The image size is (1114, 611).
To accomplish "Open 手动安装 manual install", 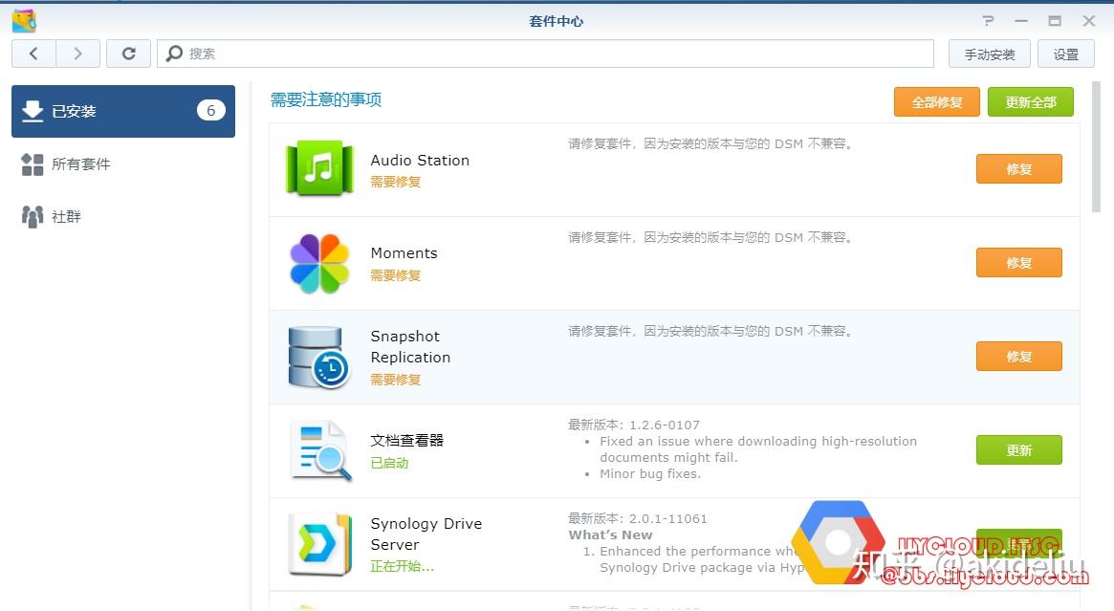I will click(x=989, y=54).
